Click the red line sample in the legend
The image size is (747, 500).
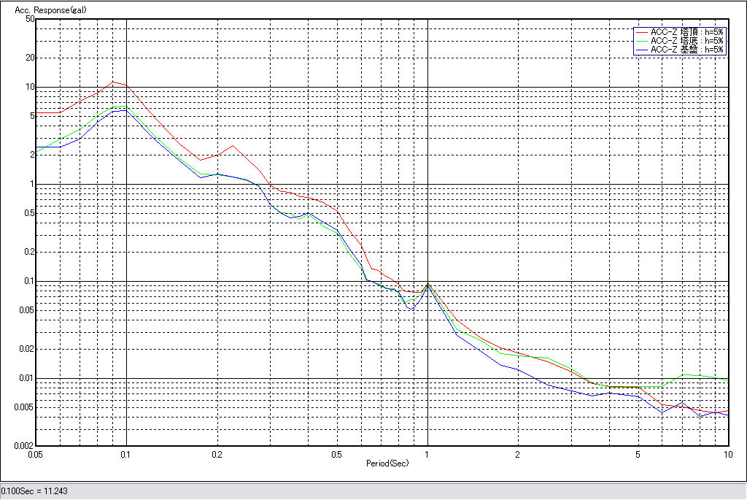click(641, 32)
